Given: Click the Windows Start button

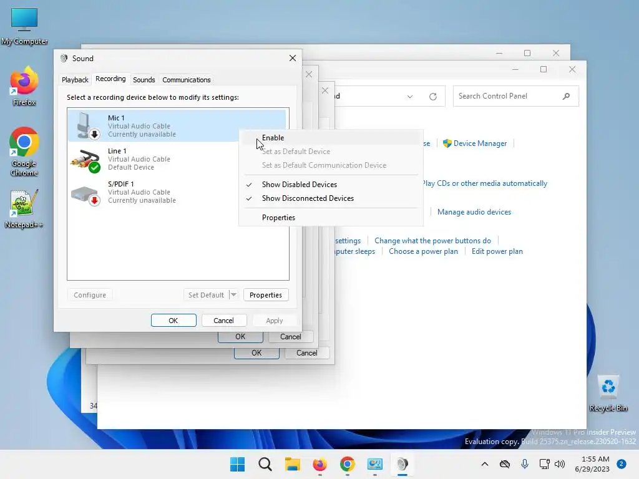Looking at the screenshot, I should (238, 464).
